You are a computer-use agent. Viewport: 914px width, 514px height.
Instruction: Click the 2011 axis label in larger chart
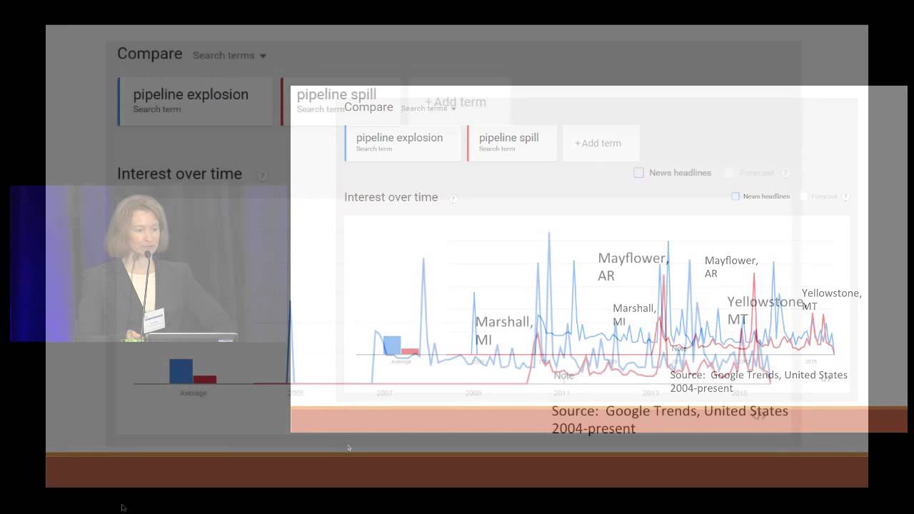(x=562, y=393)
